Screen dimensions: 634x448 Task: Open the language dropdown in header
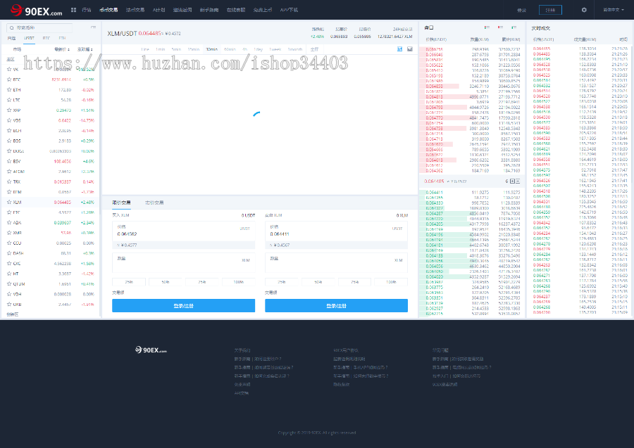(613, 11)
